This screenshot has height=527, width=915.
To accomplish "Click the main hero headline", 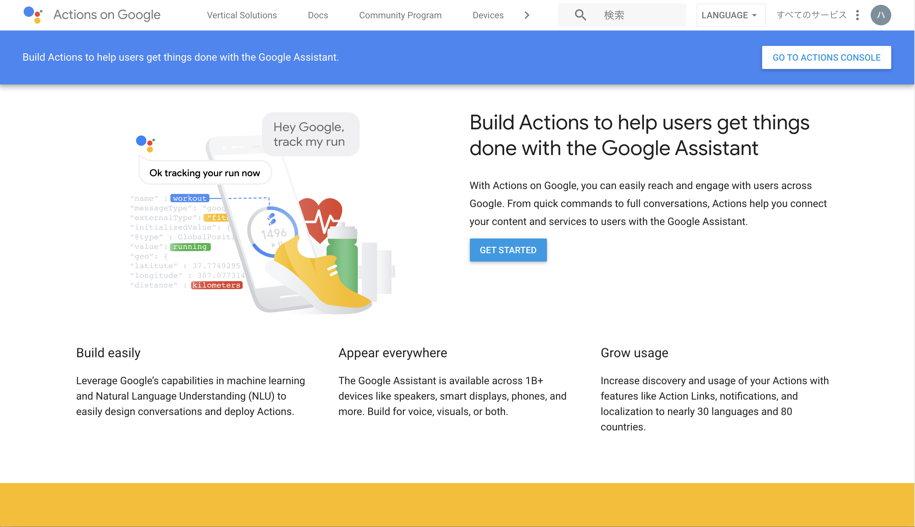I will 639,135.
